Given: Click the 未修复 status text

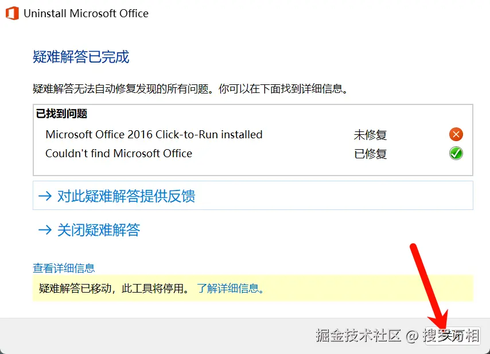Looking at the screenshot, I should pos(370,135).
